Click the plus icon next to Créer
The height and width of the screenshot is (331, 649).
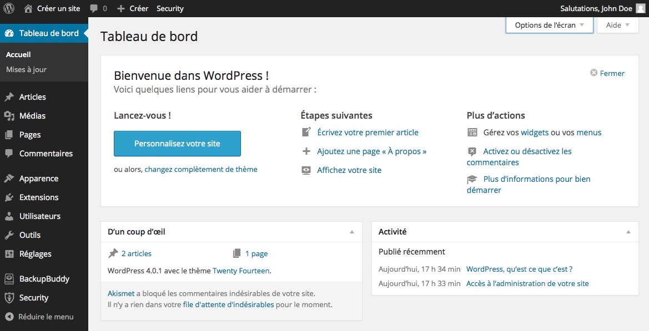121,9
